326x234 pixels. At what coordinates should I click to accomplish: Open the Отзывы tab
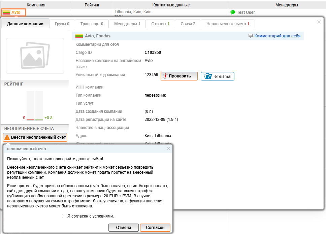(160, 24)
